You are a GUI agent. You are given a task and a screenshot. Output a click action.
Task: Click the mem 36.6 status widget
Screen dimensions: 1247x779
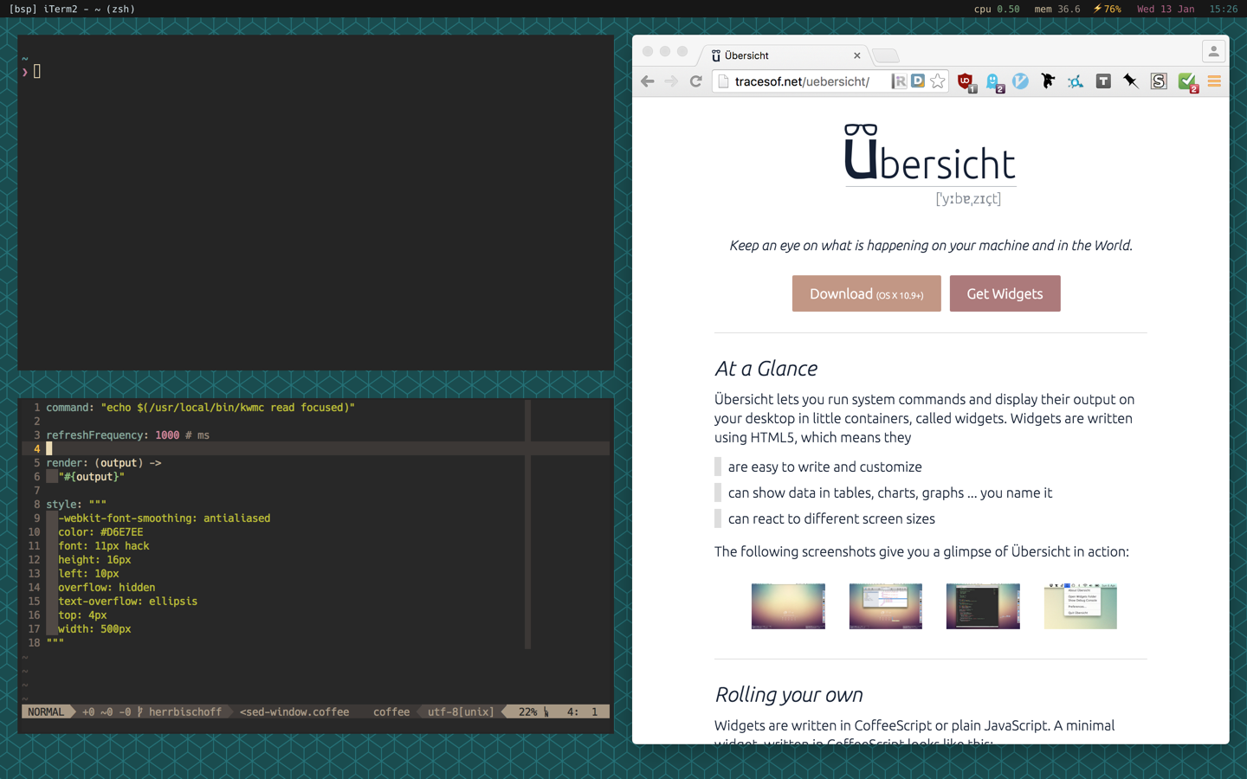[1057, 9]
